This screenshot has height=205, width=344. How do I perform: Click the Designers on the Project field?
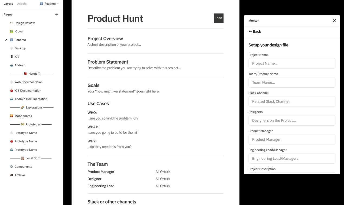292,120
